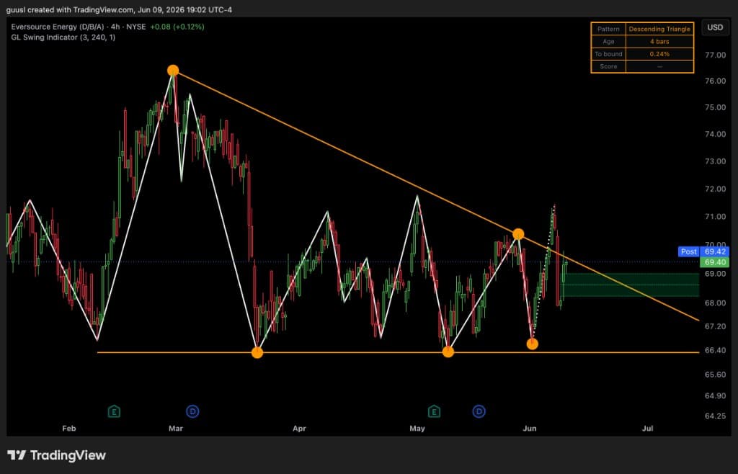Select the orange pivot circle near 70.40
Image resolution: width=738 pixels, height=474 pixels.
[518, 233]
